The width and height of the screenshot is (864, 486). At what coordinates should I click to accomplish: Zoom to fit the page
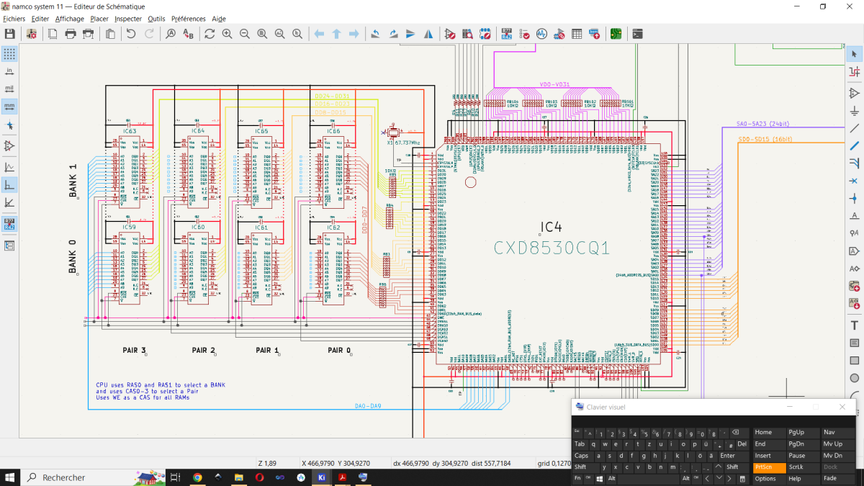pos(262,34)
